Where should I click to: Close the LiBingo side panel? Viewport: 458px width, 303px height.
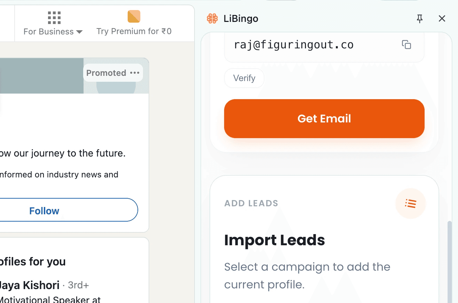(x=442, y=18)
